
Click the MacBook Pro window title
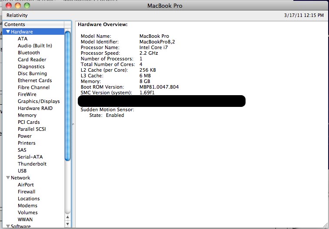165,6
